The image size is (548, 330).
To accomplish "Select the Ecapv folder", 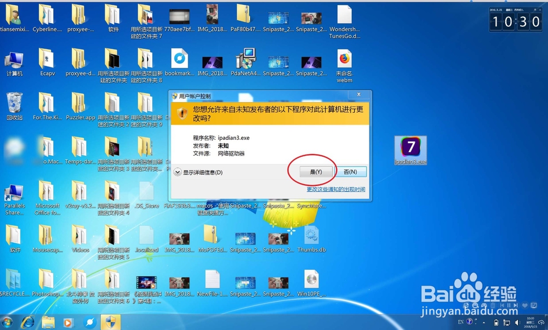I will pos(47,63).
